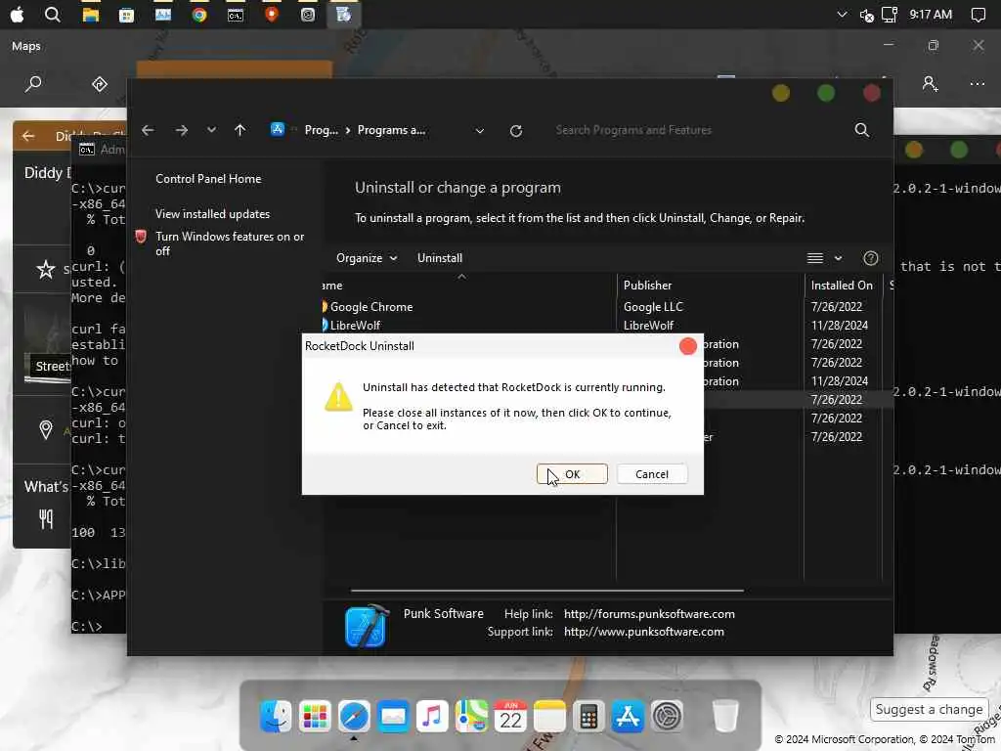Screen dimensions: 1001x751
Task: Open View installed updates link
Action: [212, 214]
